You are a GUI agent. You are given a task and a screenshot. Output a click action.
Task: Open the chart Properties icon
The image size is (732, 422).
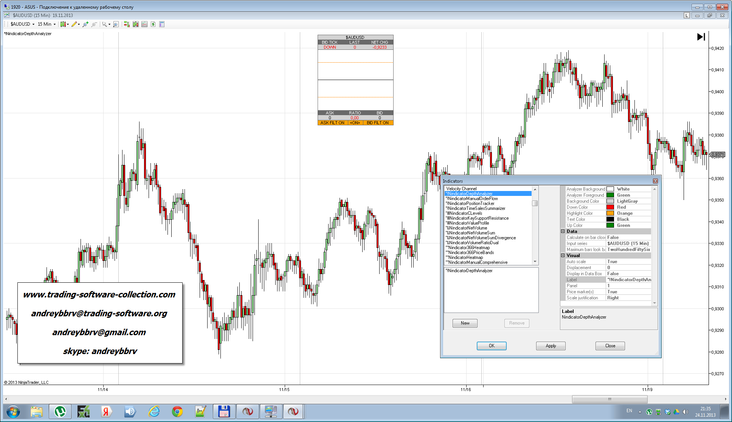(x=162, y=24)
